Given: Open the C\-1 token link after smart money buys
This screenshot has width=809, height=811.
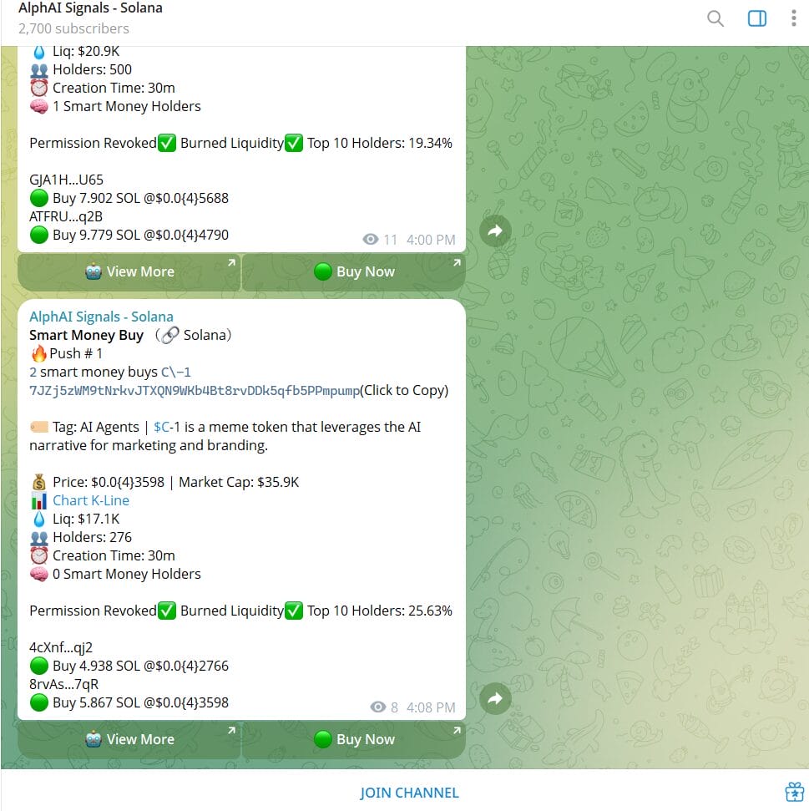Looking at the screenshot, I should pos(176,372).
